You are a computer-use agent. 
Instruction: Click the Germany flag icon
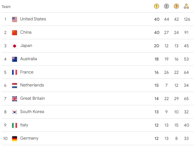point(15,139)
